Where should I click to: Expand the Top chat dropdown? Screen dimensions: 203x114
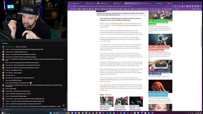5,43
